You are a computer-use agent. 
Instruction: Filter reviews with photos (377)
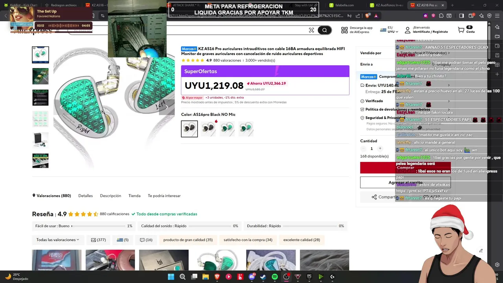point(98,240)
